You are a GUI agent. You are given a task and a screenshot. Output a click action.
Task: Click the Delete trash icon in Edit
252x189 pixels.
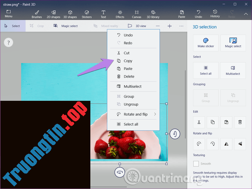tap(240, 122)
